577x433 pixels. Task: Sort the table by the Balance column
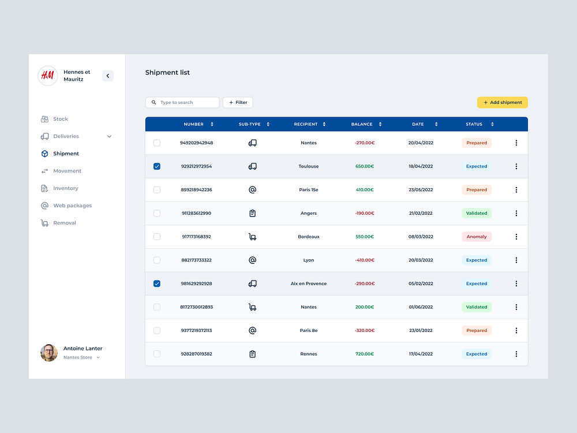[x=380, y=124]
